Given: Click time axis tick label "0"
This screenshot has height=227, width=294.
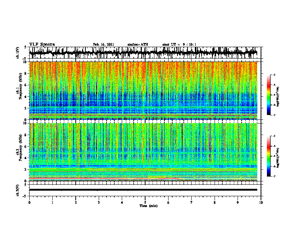Looking at the screenshot, I should coord(29,203).
